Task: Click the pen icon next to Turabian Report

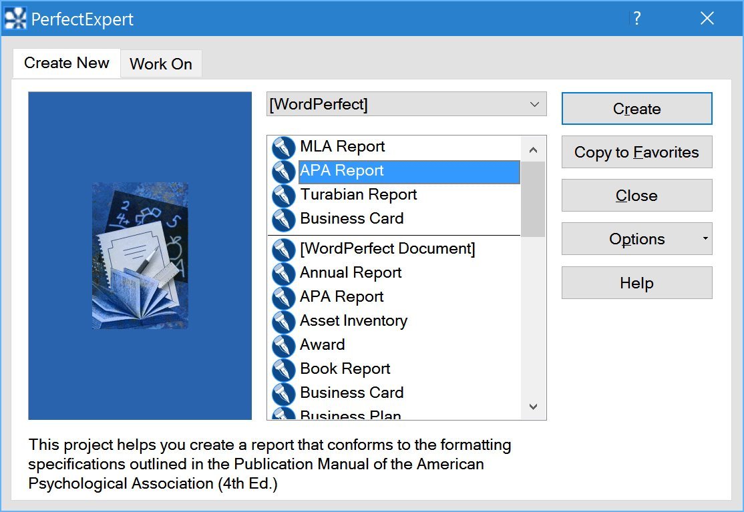Action: (x=284, y=196)
